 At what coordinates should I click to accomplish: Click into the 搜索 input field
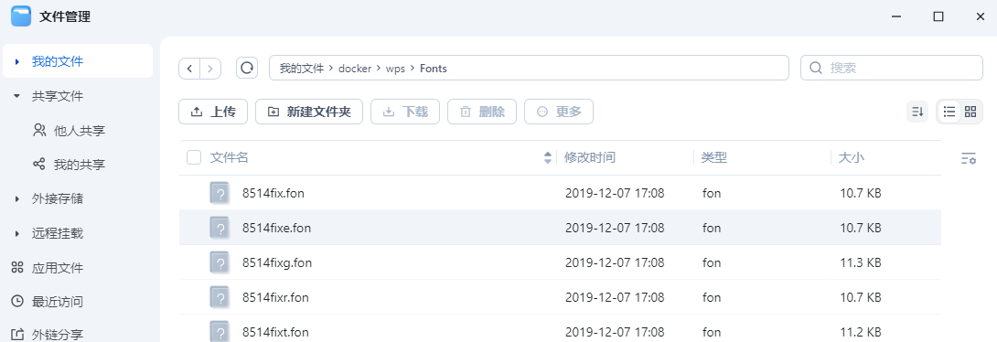coord(892,68)
